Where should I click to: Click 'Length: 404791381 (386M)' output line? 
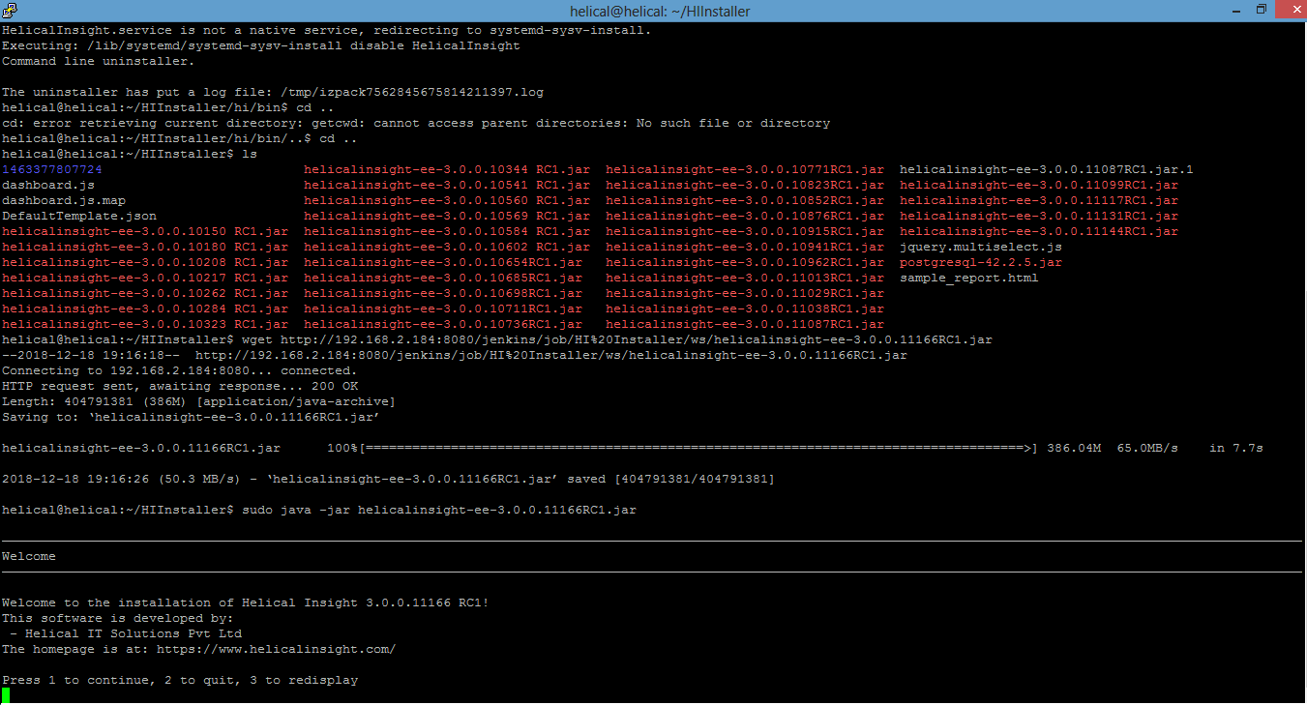pyautogui.click(x=199, y=401)
